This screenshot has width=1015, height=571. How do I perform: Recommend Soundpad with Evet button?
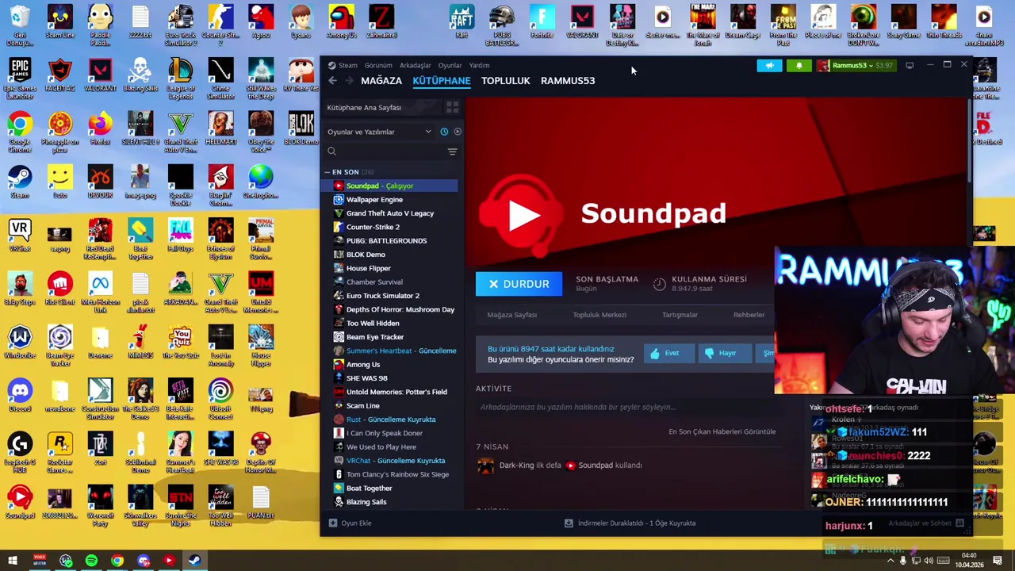pos(668,353)
